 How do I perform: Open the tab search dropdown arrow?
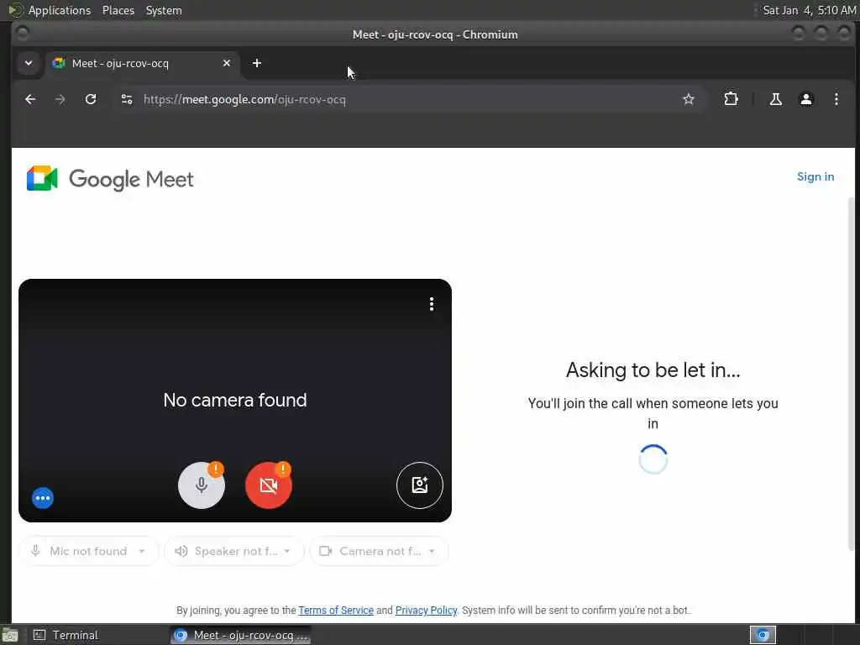tap(29, 63)
